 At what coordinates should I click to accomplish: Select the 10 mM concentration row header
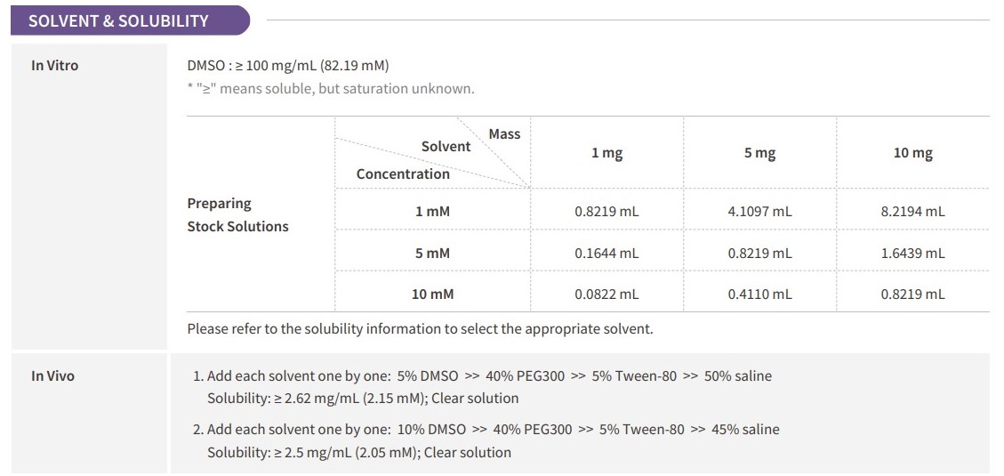433,294
